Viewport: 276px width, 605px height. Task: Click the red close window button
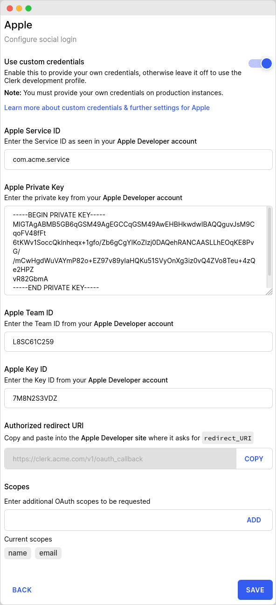(10, 8)
